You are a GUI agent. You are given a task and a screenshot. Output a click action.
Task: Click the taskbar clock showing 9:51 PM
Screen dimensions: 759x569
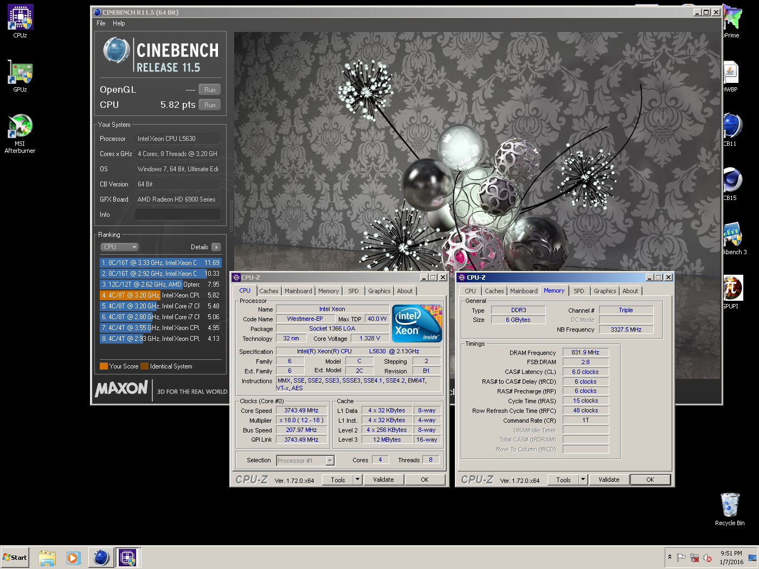click(x=731, y=558)
